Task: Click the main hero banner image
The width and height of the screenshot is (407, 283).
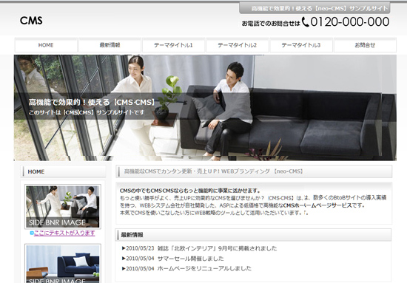Action: 205,108
